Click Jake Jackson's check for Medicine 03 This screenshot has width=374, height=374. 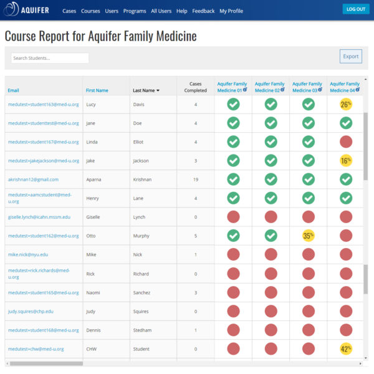pos(309,161)
